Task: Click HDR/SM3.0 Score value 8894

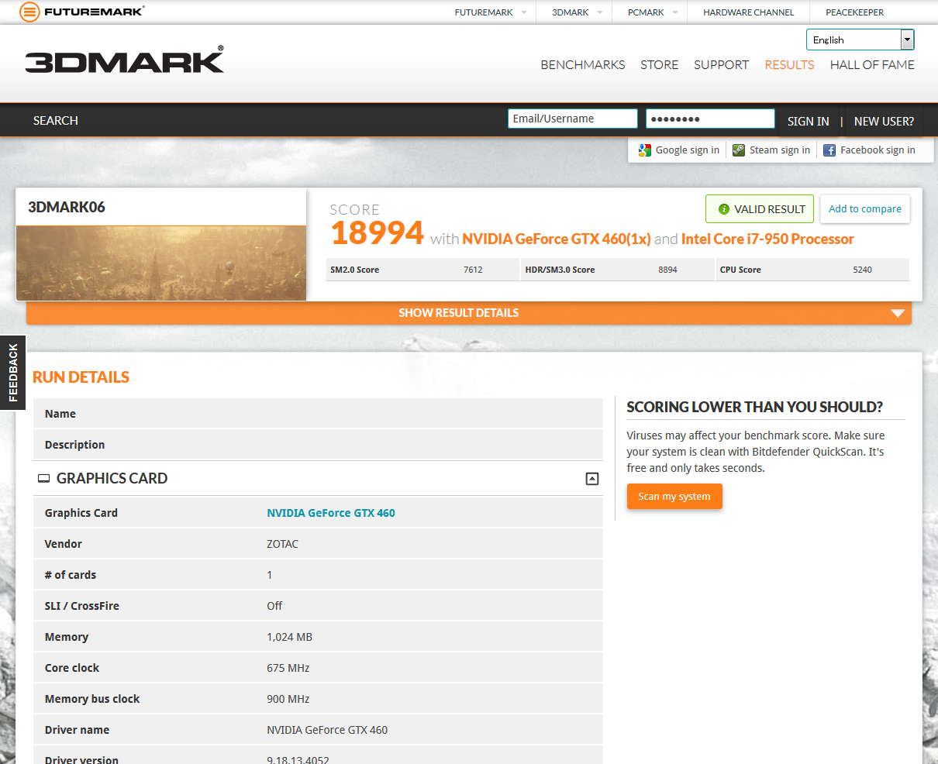Action: pyautogui.click(x=667, y=270)
